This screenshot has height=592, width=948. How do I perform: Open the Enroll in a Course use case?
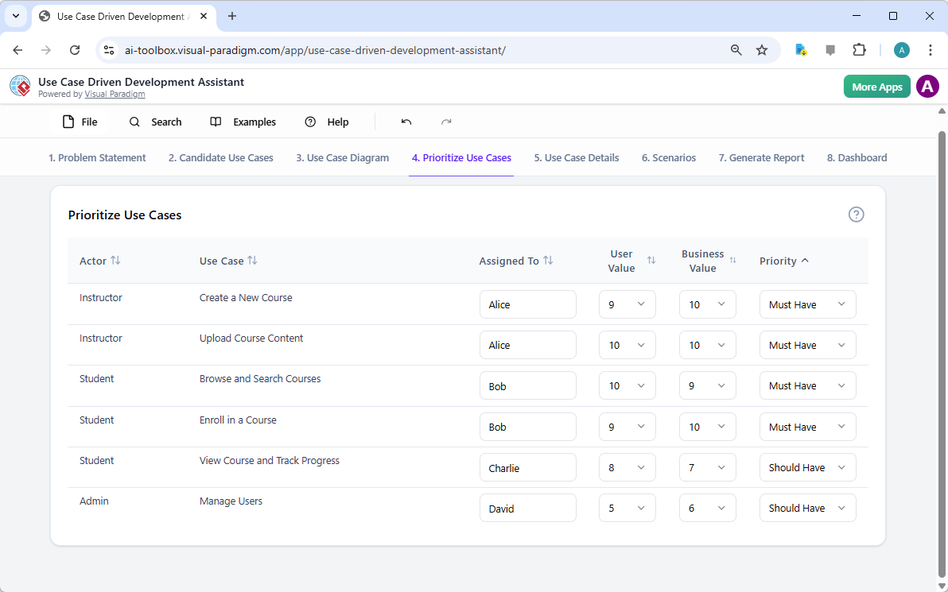point(238,420)
